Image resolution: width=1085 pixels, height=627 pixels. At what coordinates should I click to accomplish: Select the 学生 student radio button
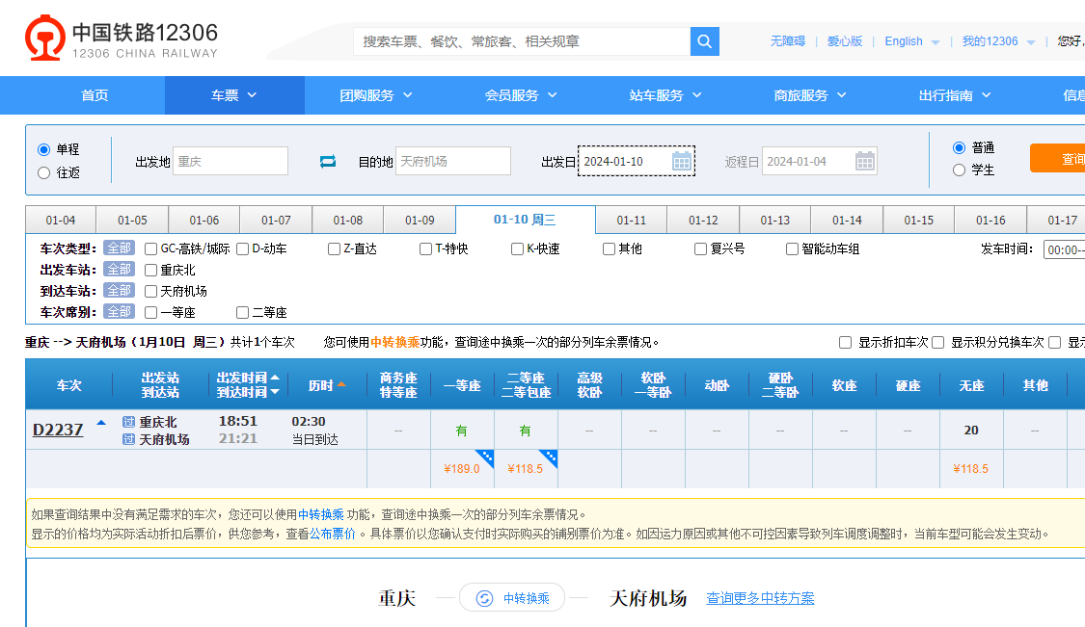click(959, 170)
